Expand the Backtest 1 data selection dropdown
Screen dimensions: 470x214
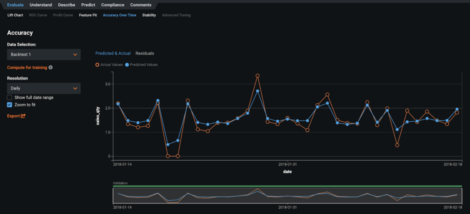(44, 55)
